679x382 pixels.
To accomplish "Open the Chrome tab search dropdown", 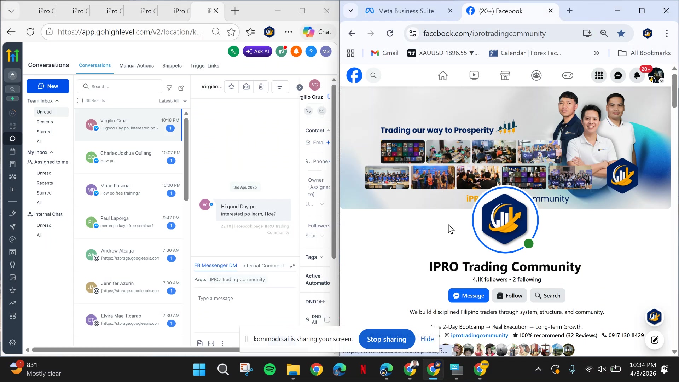I will pos(350,11).
